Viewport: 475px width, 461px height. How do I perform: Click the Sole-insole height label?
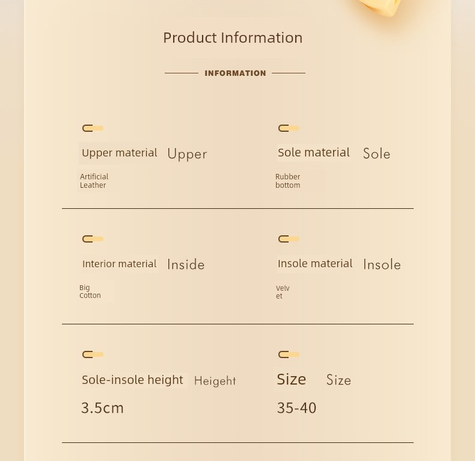132,380
